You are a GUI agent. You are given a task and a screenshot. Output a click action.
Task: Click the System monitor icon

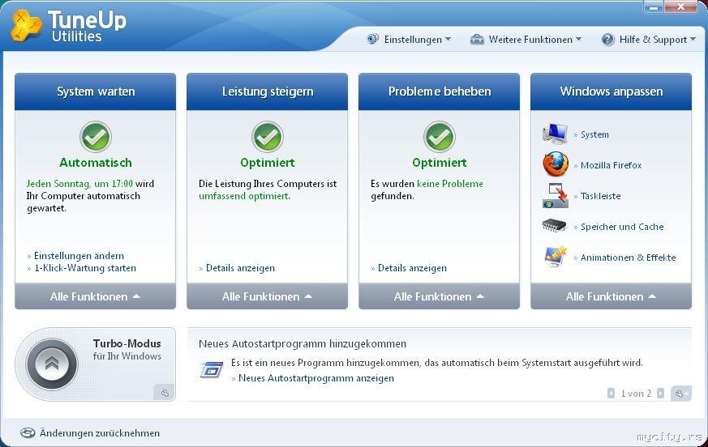point(555,134)
